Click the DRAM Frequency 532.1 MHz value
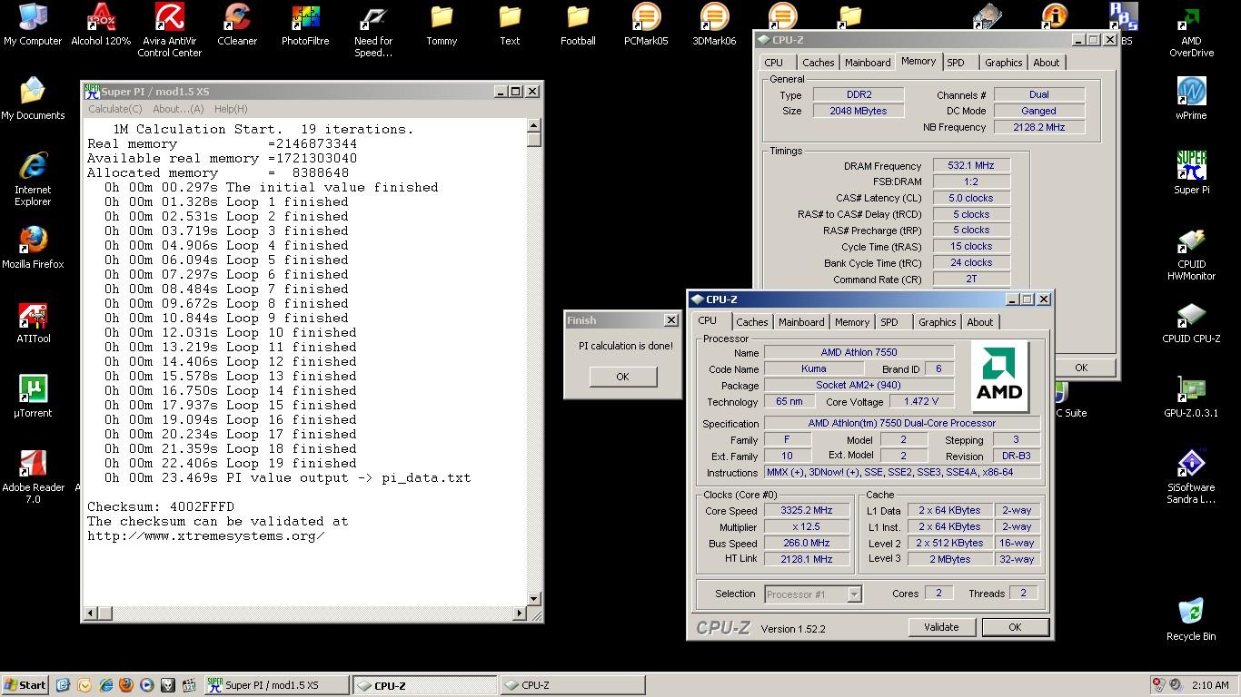Image resolution: width=1241 pixels, height=697 pixels. click(x=971, y=165)
